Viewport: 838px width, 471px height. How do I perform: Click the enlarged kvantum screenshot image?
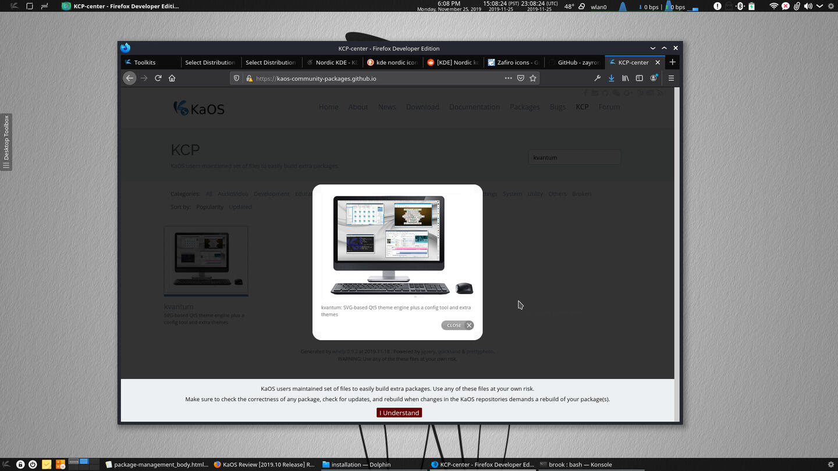point(397,245)
